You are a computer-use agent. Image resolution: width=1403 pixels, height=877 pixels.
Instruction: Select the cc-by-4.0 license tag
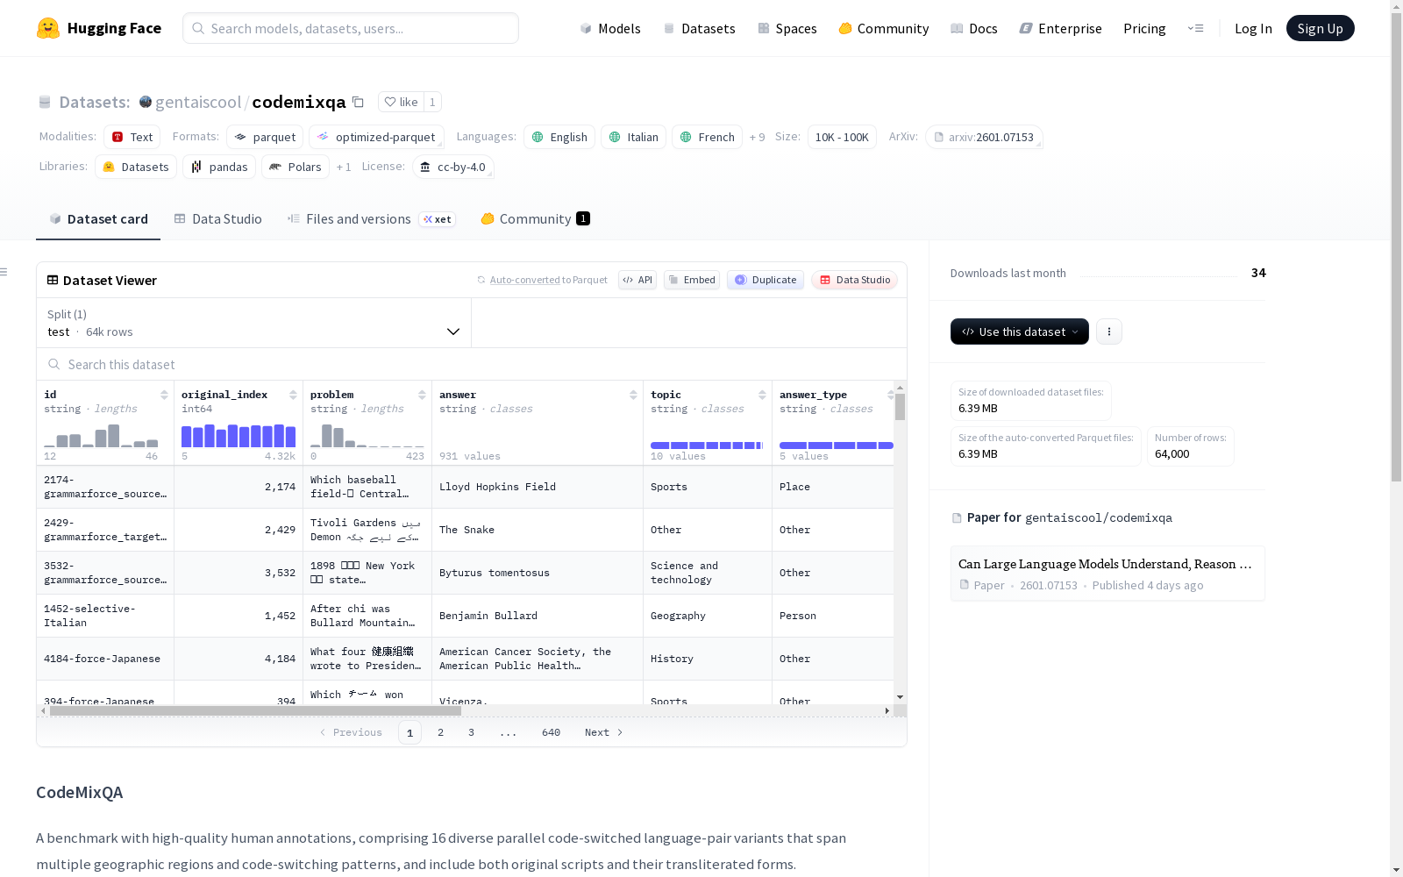452,167
